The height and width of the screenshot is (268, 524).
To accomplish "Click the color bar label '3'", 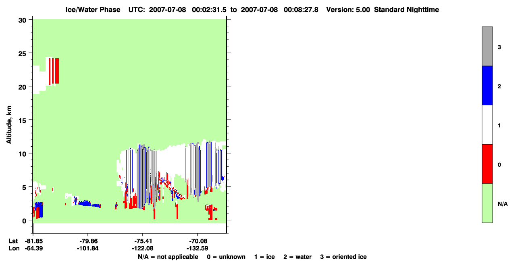I will [x=499, y=47].
